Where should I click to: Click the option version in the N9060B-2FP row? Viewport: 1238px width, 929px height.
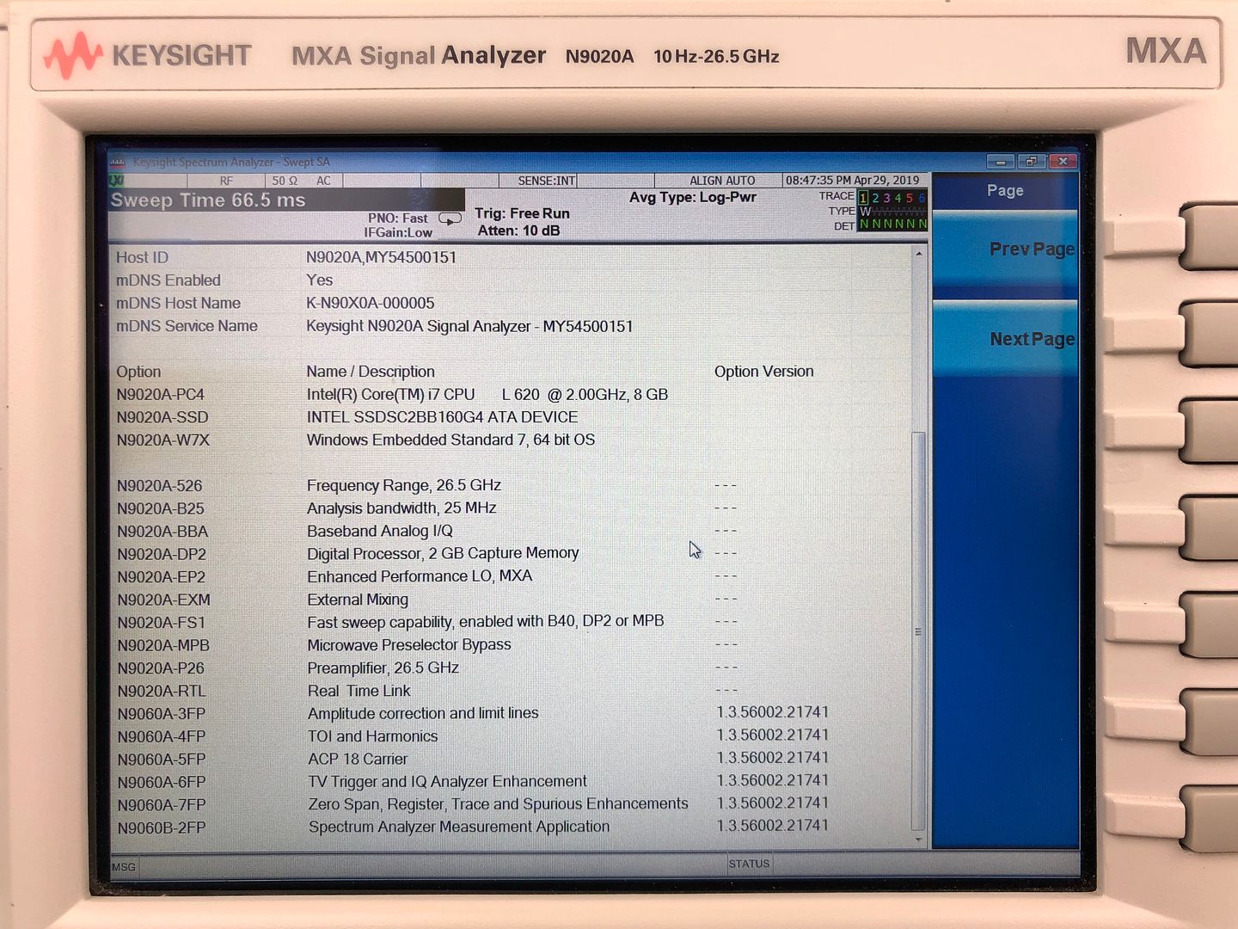click(x=773, y=826)
